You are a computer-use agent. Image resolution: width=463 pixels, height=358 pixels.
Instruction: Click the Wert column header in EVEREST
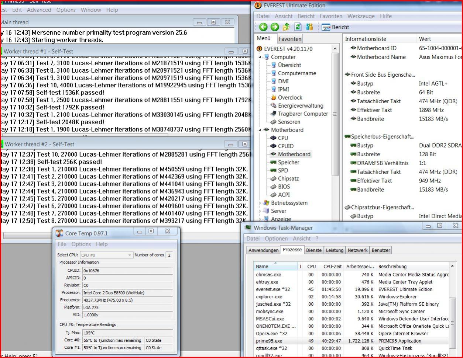[x=439, y=39]
